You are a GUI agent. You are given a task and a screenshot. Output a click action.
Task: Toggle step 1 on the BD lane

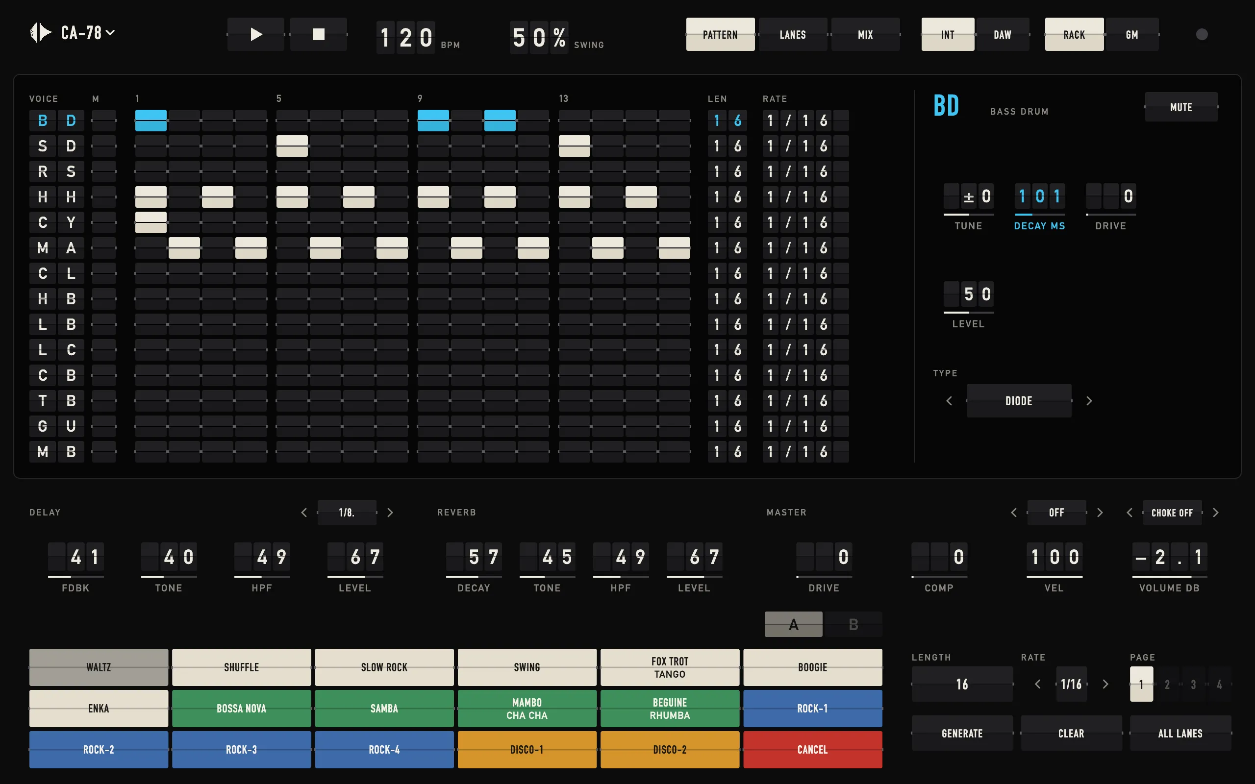coord(151,121)
